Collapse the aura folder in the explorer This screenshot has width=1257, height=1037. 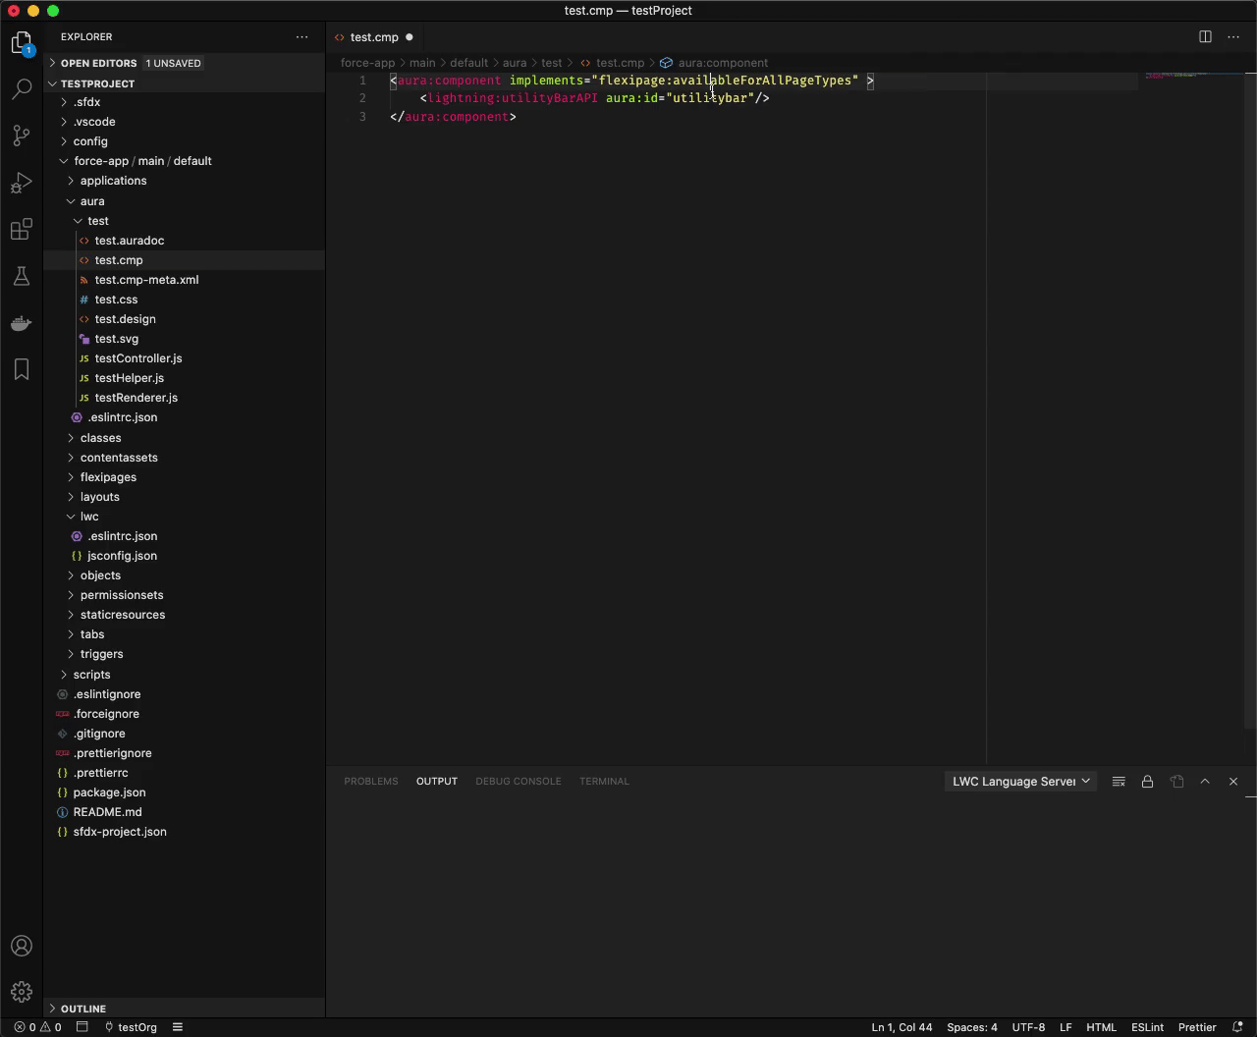tap(92, 200)
